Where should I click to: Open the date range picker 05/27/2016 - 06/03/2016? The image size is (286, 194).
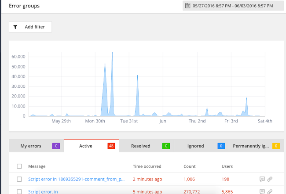click(x=233, y=6)
